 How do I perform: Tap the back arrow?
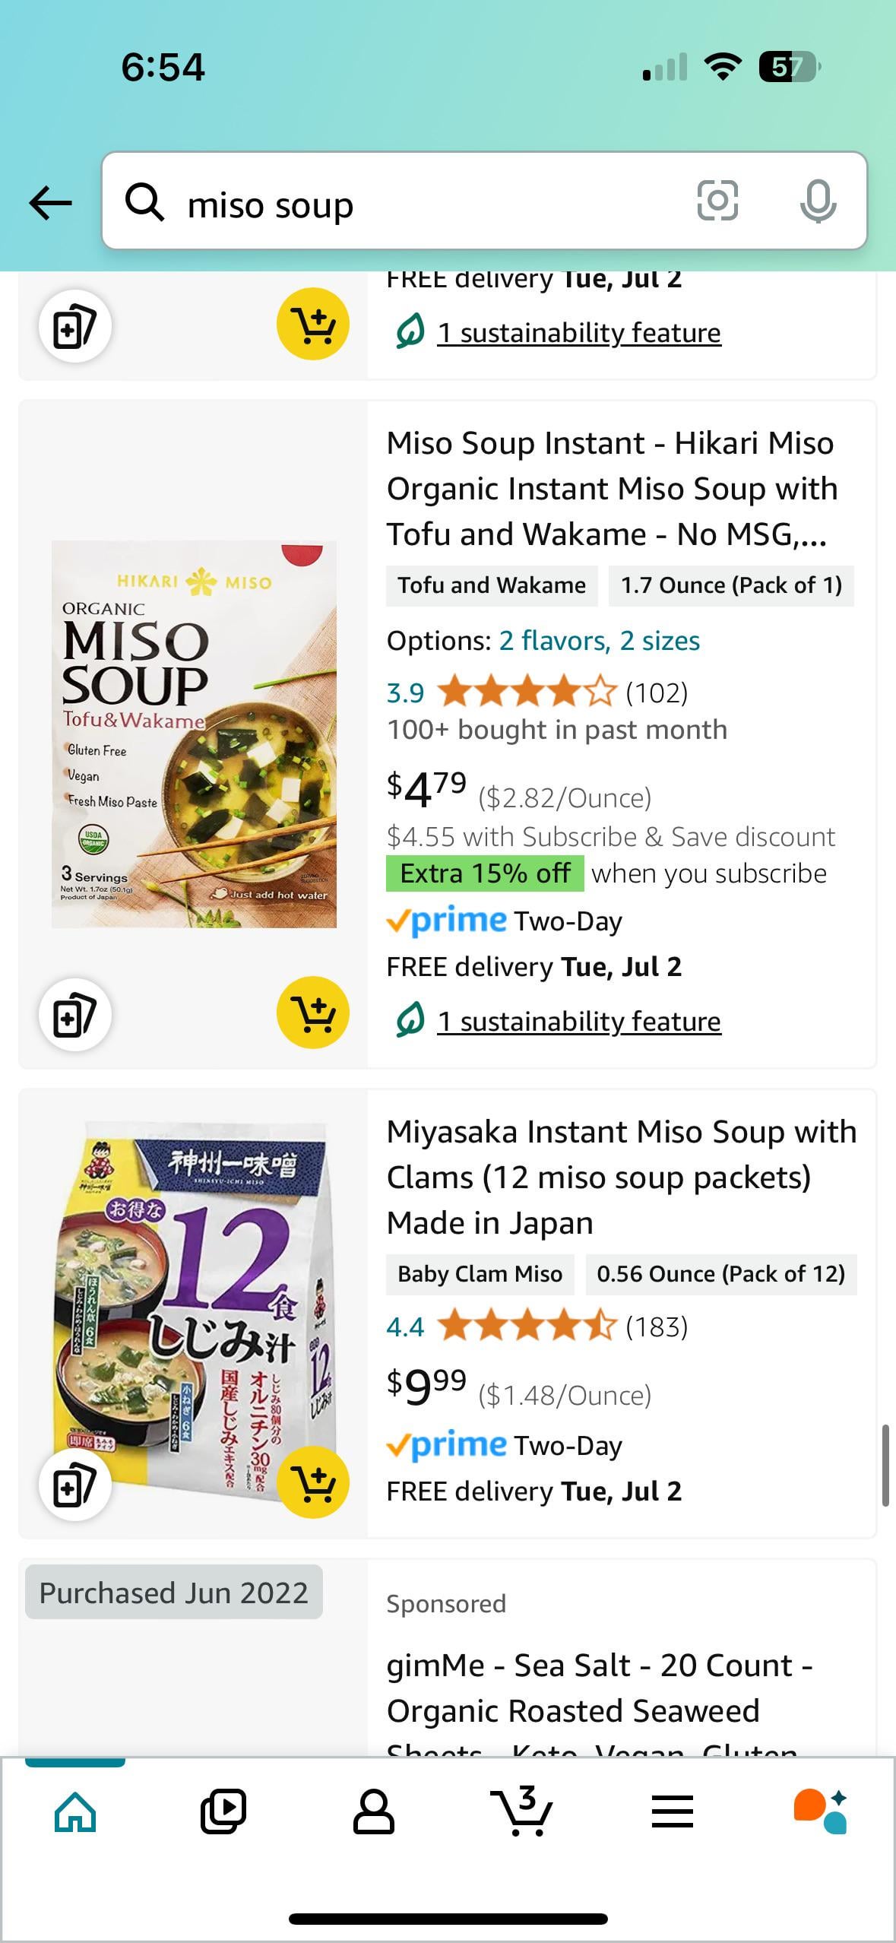[51, 203]
